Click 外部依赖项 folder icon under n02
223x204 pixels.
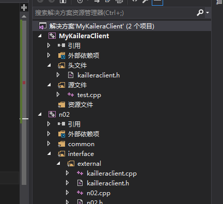61,134
